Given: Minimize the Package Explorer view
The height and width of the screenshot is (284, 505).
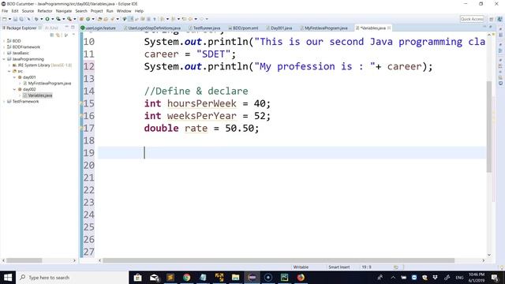Looking at the screenshot, I should pos(66,28).
